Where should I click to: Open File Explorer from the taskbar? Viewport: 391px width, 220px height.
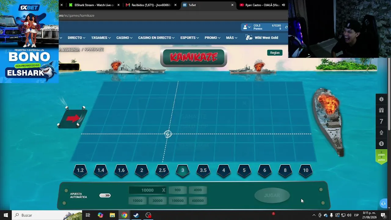point(112,215)
